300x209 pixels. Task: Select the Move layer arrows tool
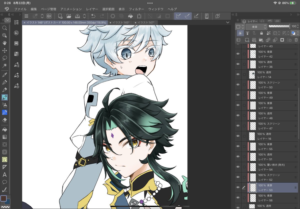coord(4,50)
